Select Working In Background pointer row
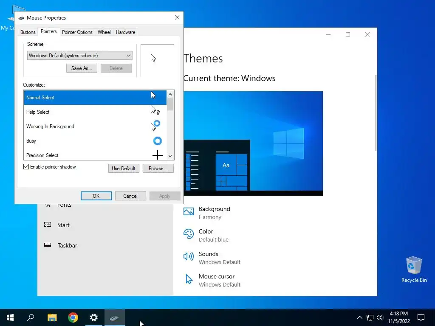The image size is (435, 326). (x=95, y=126)
